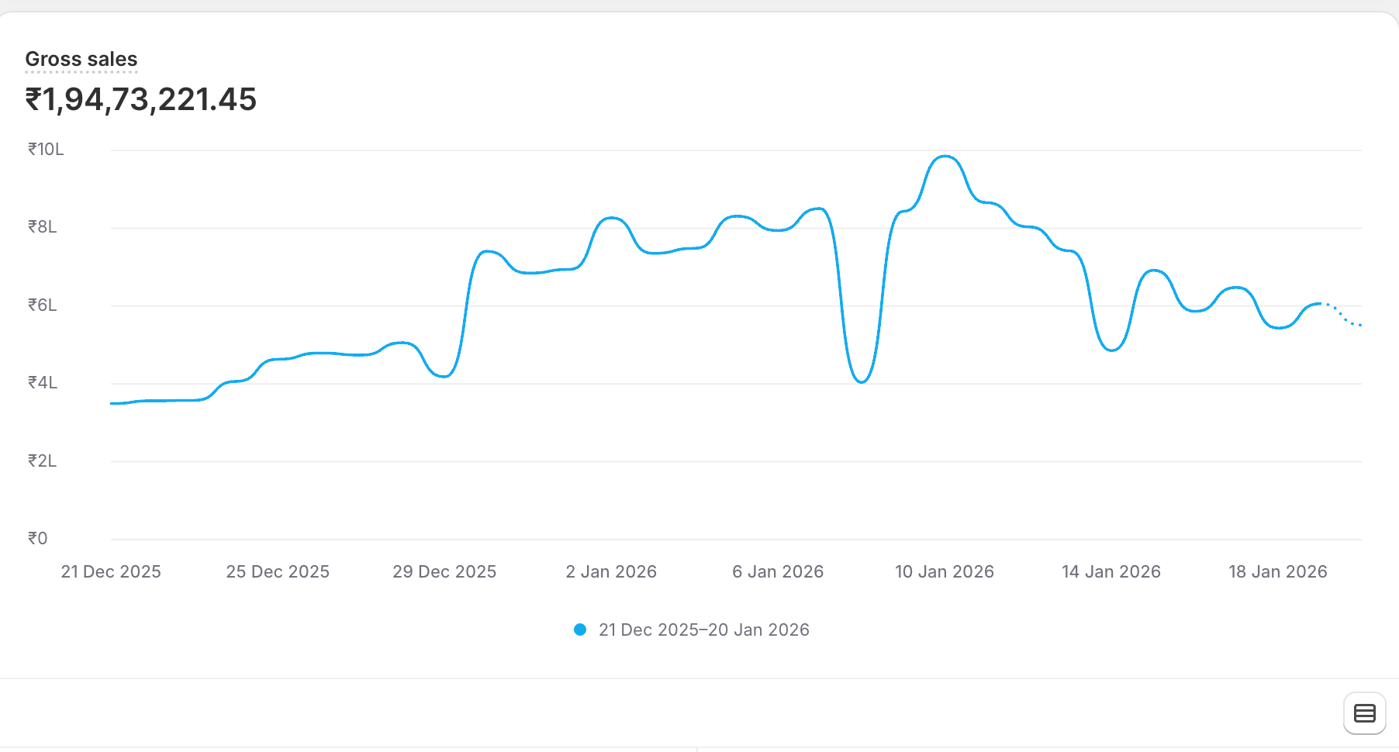This screenshot has height=752, width=1399.
Task: Click the 6 Jan 2026 axis date
Action: (x=778, y=572)
